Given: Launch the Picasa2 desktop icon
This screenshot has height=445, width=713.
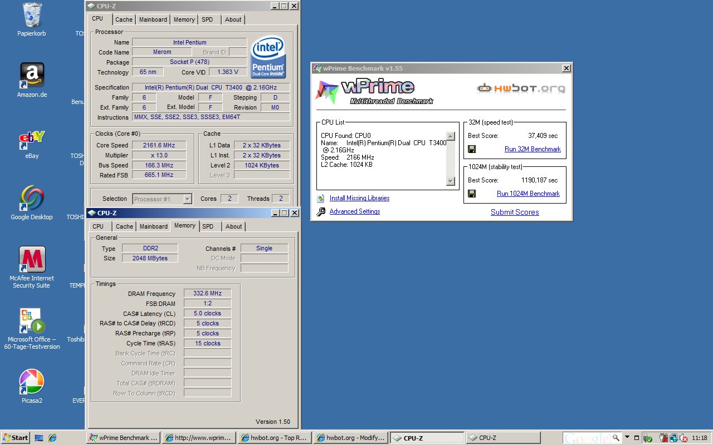Looking at the screenshot, I should click(32, 382).
